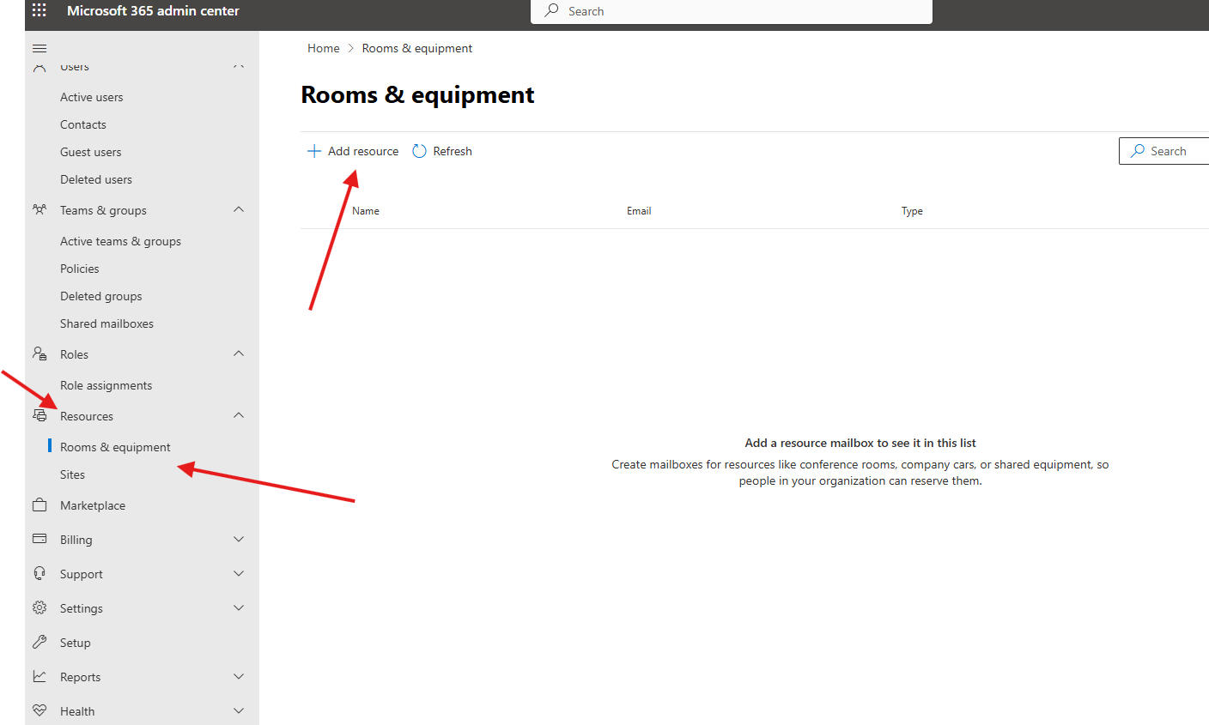
Task: Expand the Billing section chevron
Action: point(239,540)
